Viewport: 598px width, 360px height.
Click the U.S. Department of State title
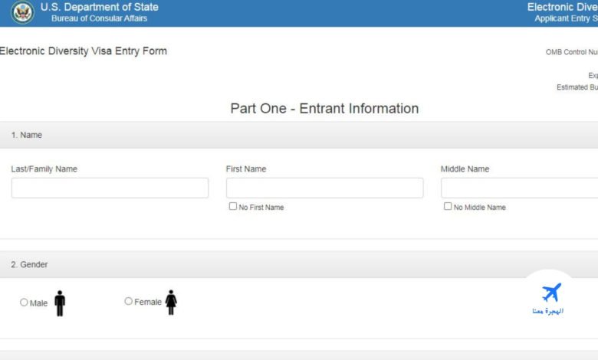99,7
